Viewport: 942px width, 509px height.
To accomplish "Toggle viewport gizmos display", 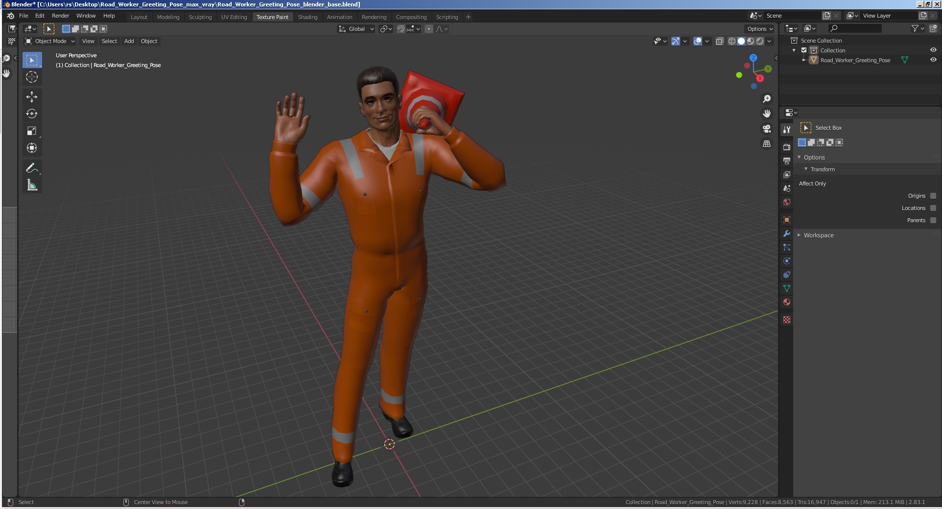I will [676, 41].
